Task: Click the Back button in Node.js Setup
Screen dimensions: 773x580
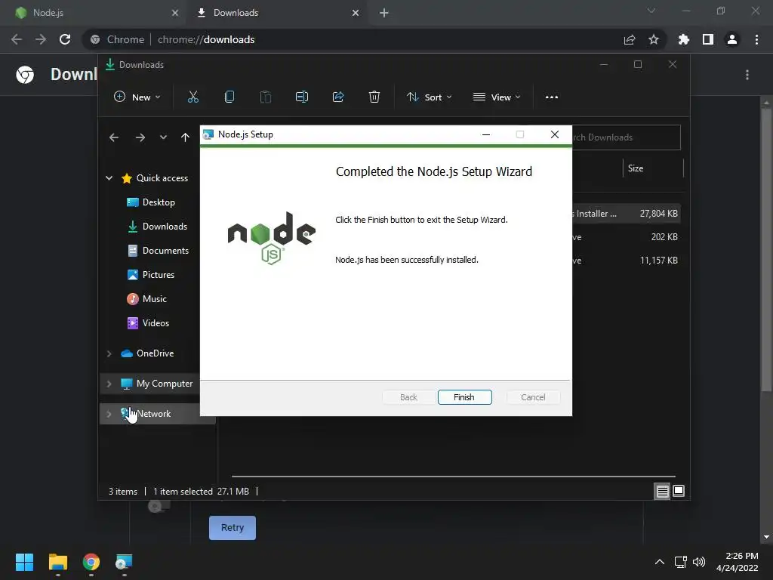Action: [408, 397]
